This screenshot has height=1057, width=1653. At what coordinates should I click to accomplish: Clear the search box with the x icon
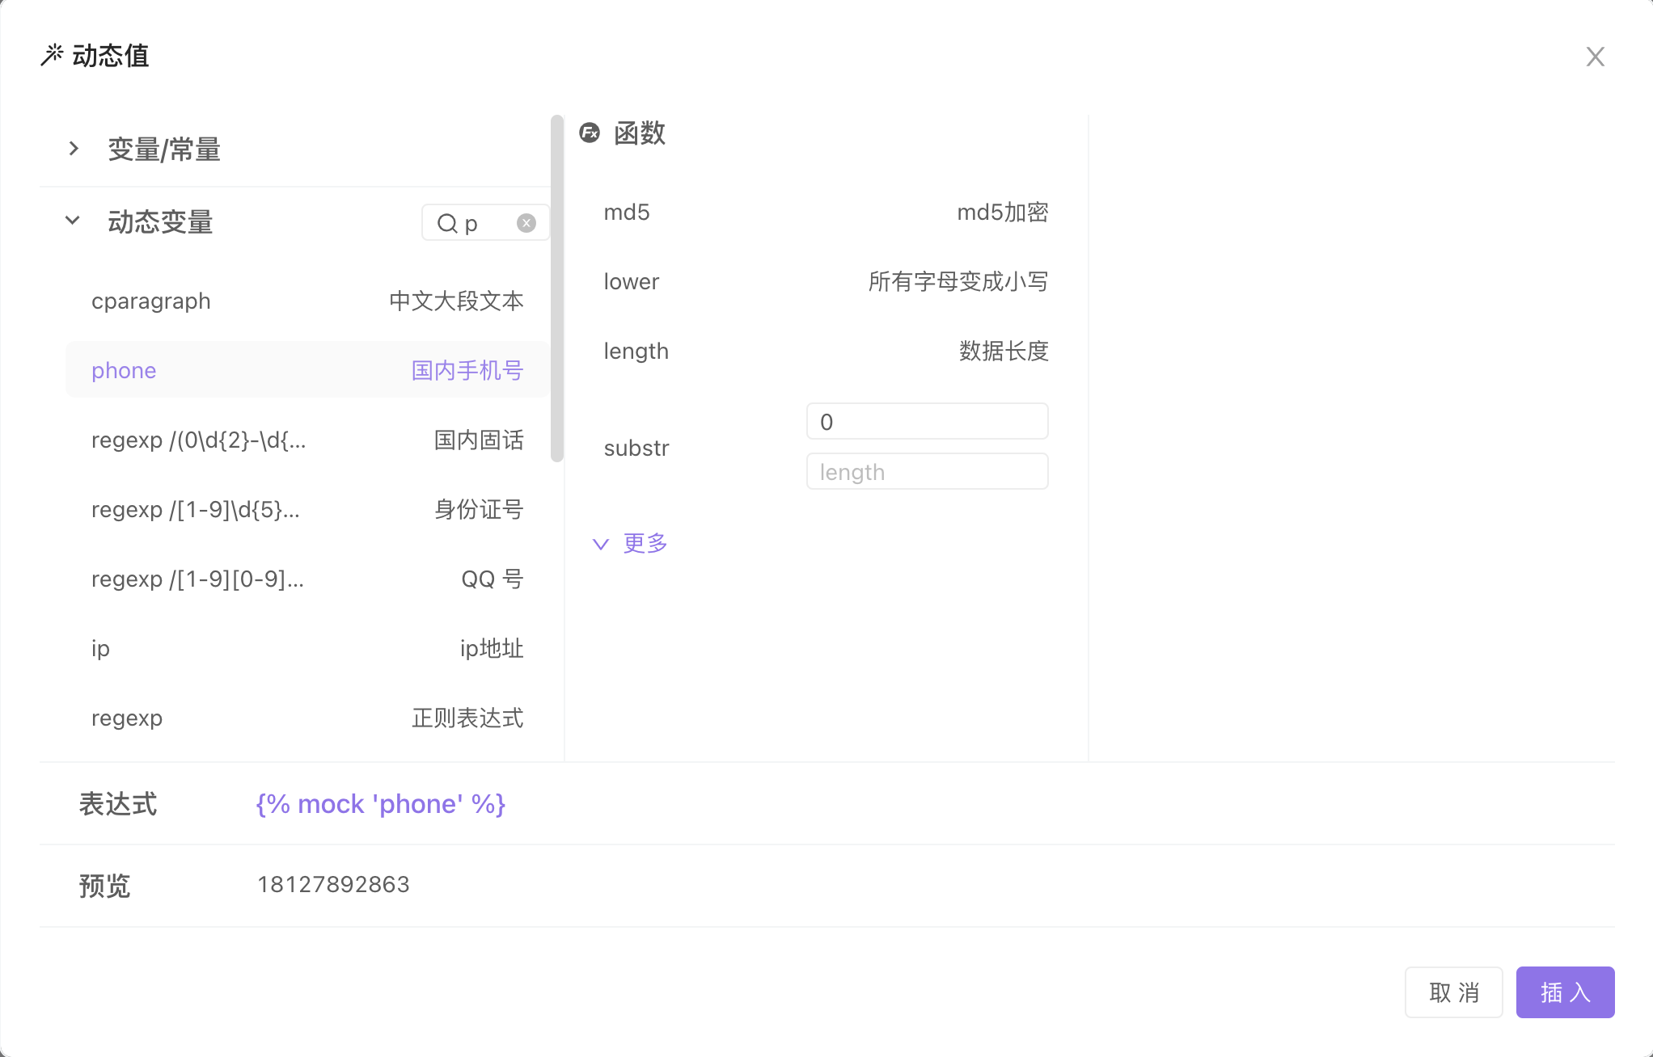(x=526, y=223)
